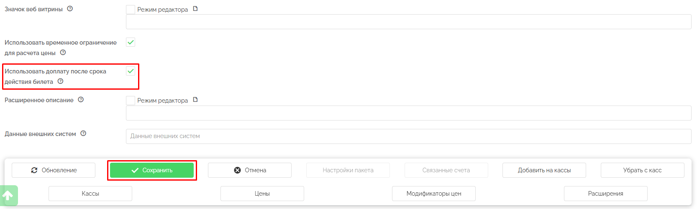Click the Расширенное описание text field

408,113
